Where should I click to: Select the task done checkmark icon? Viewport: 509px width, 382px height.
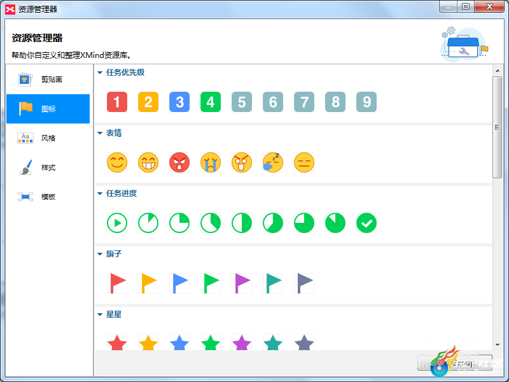coord(366,223)
